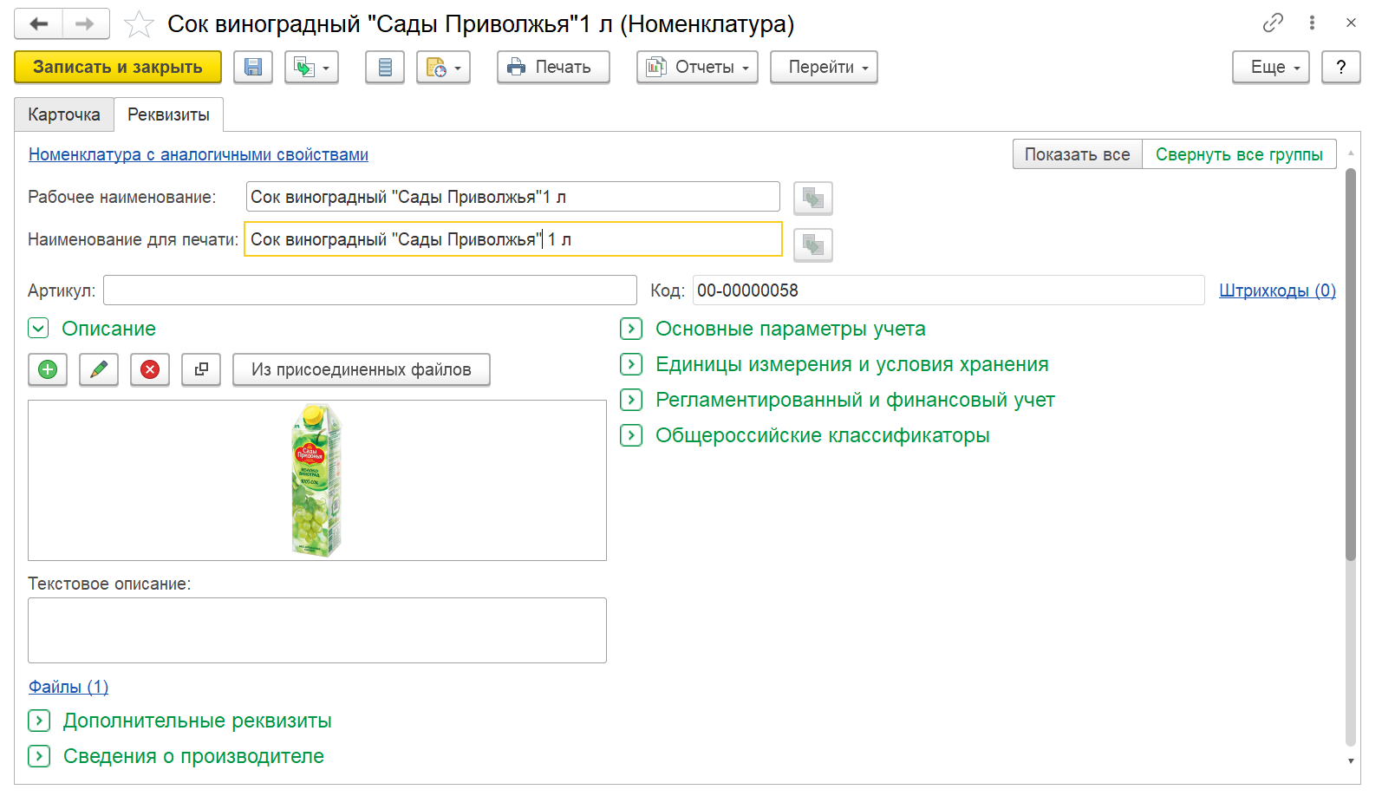Open the create-based-on dropdown button
This screenshot has width=1382, height=796.
click(311, 67)
